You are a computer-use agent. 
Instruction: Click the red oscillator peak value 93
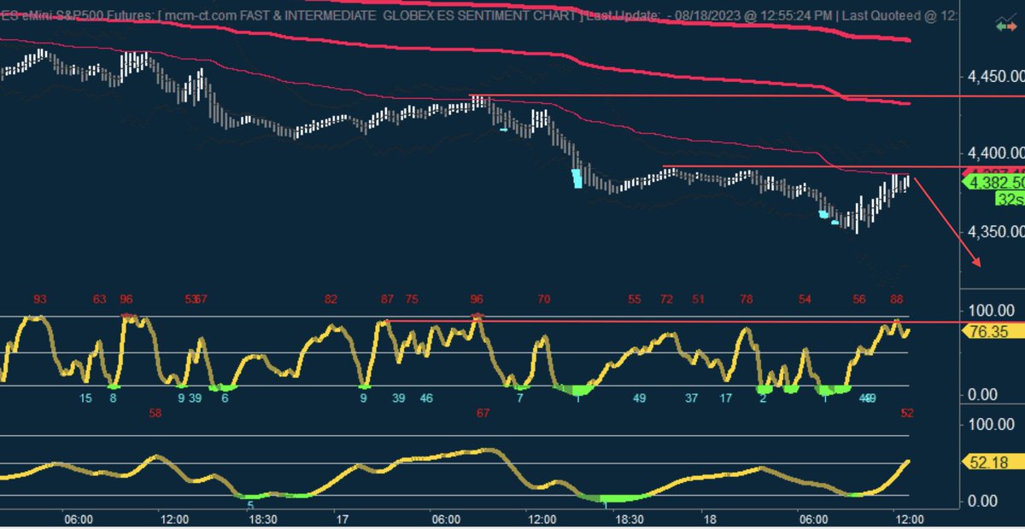coord(40,299)
